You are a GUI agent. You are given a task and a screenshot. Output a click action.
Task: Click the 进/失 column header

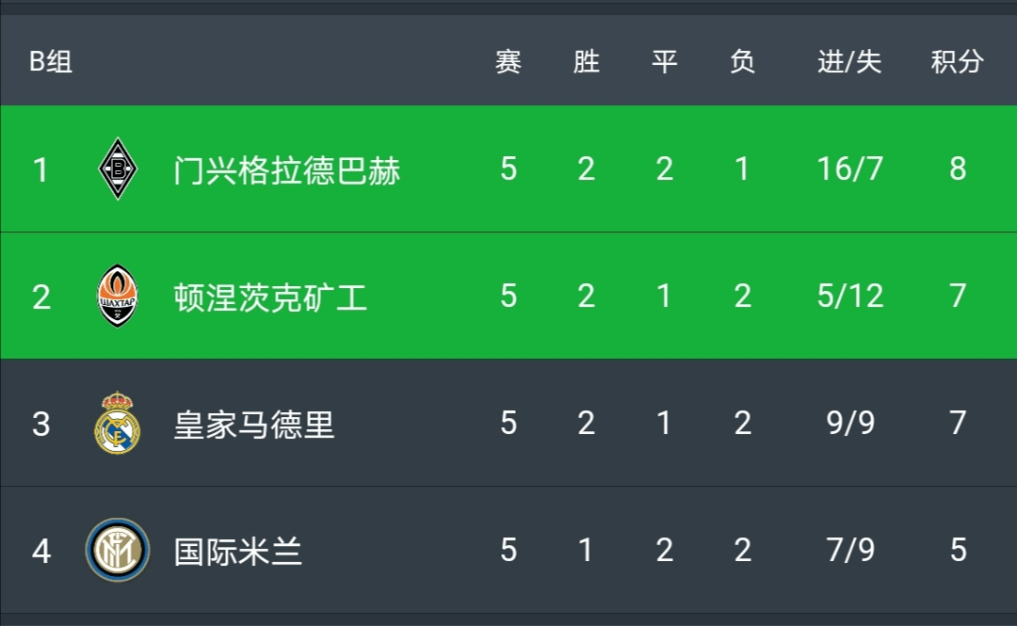tap(849, 61)
